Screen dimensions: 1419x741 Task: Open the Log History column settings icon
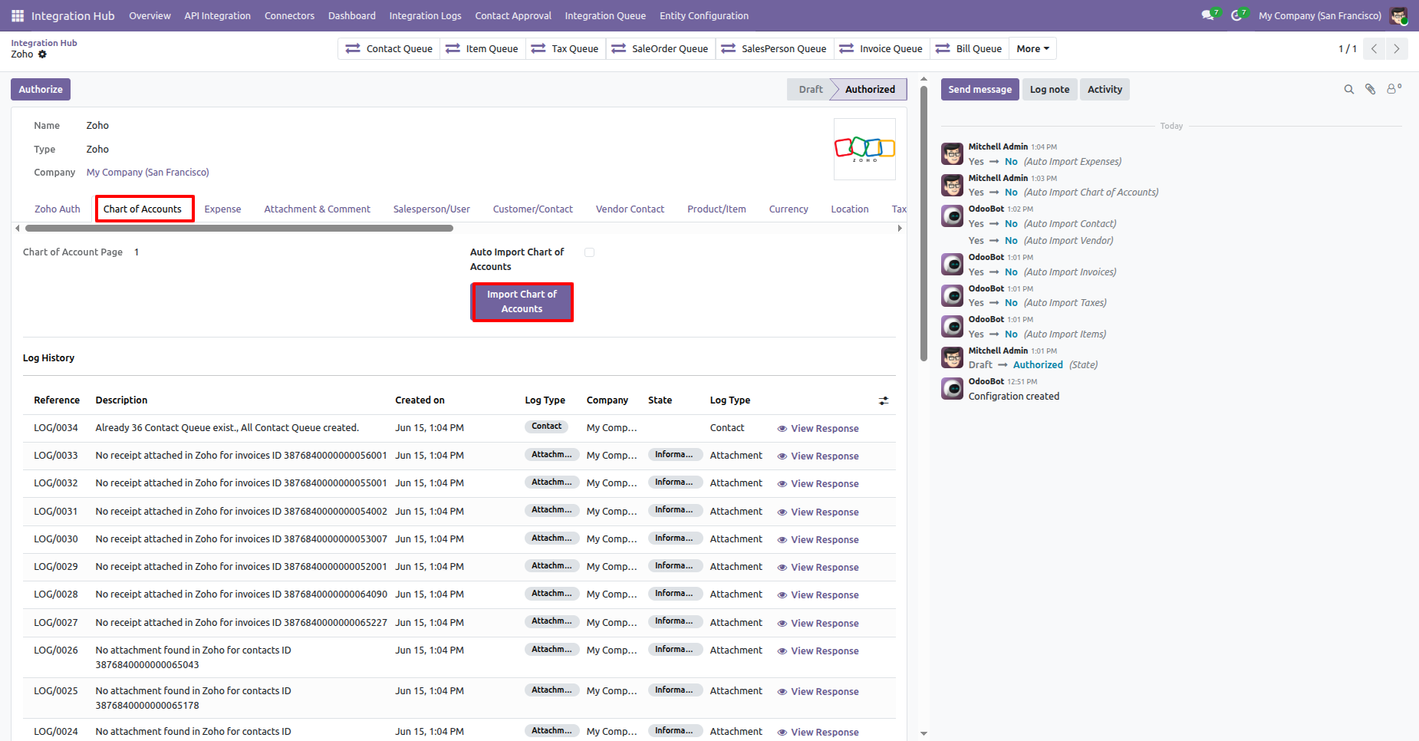tap(884, 400)
